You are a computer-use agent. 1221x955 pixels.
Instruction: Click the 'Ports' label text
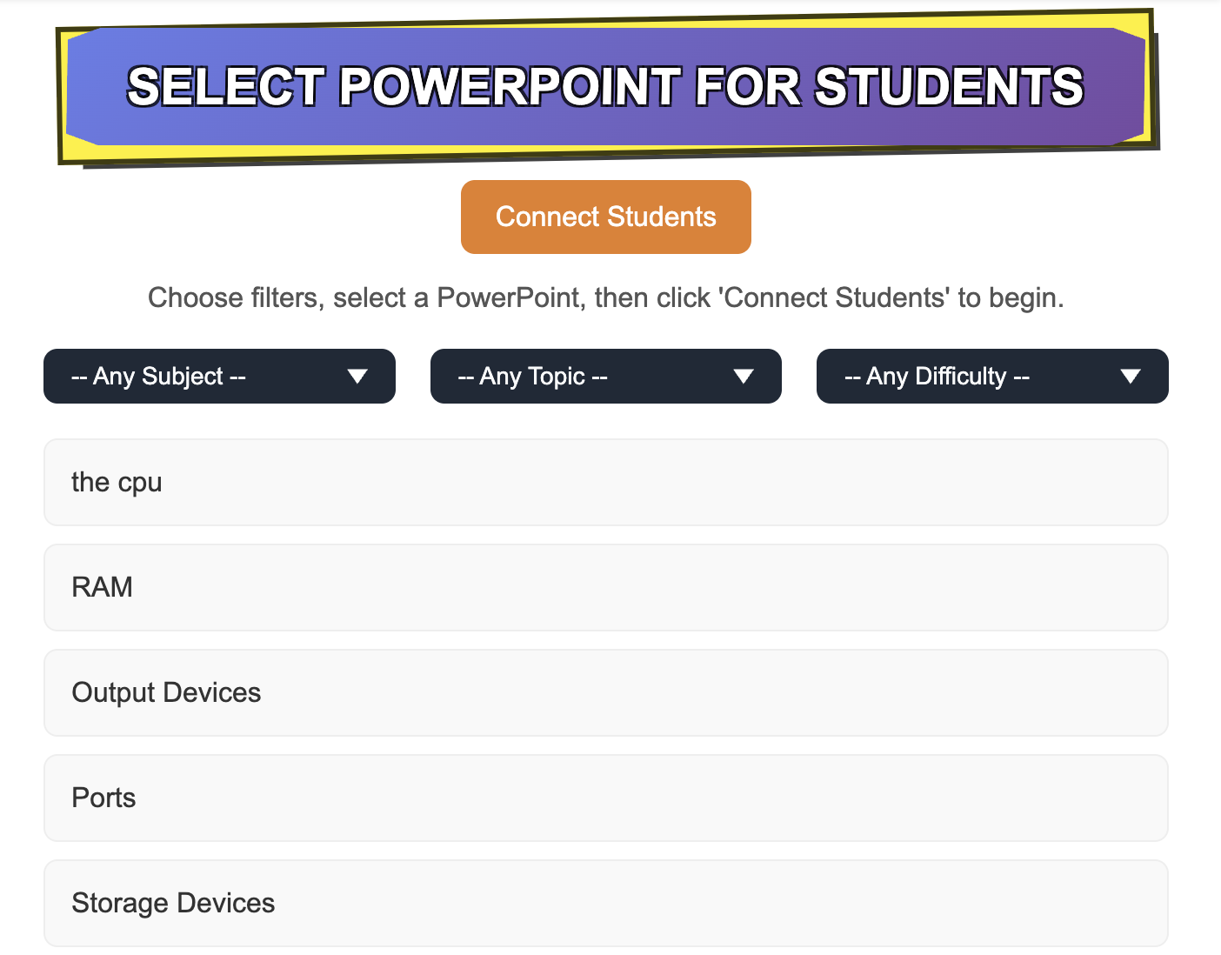[x=103, y=798]
